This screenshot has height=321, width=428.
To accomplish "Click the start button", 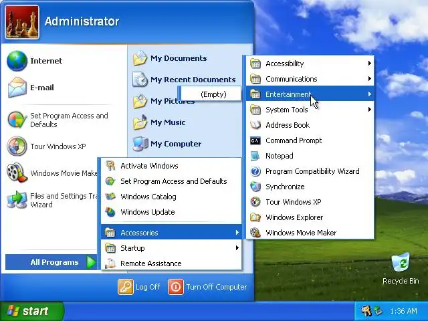I will click(32, 311).
